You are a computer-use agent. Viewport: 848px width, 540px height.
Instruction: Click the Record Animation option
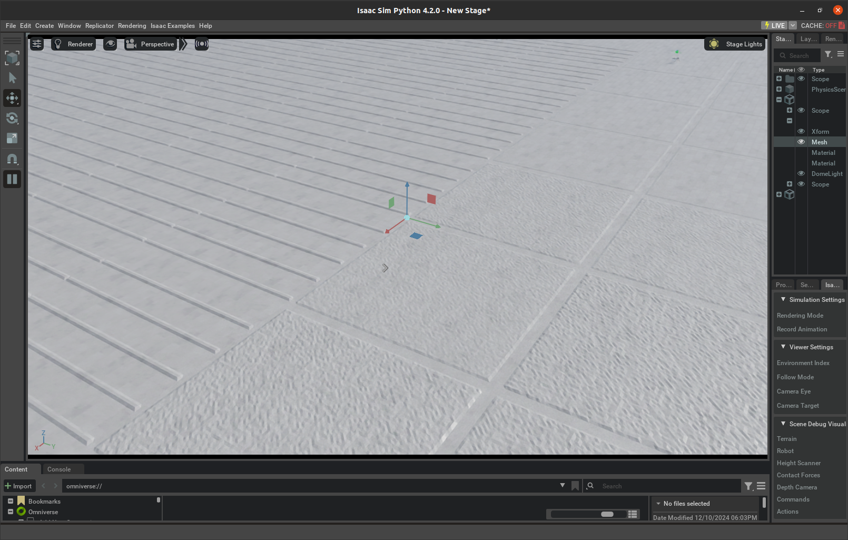[x=802, y=329]
